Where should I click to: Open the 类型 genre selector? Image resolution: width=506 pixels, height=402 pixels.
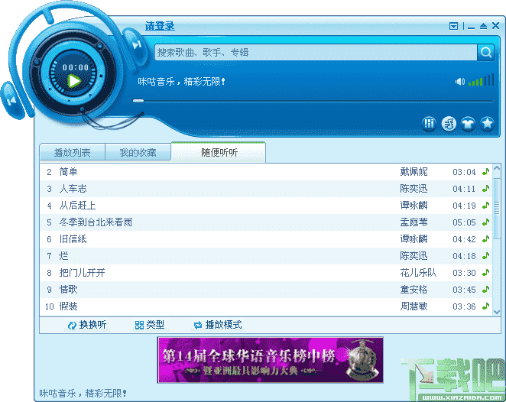pos(150,325)
